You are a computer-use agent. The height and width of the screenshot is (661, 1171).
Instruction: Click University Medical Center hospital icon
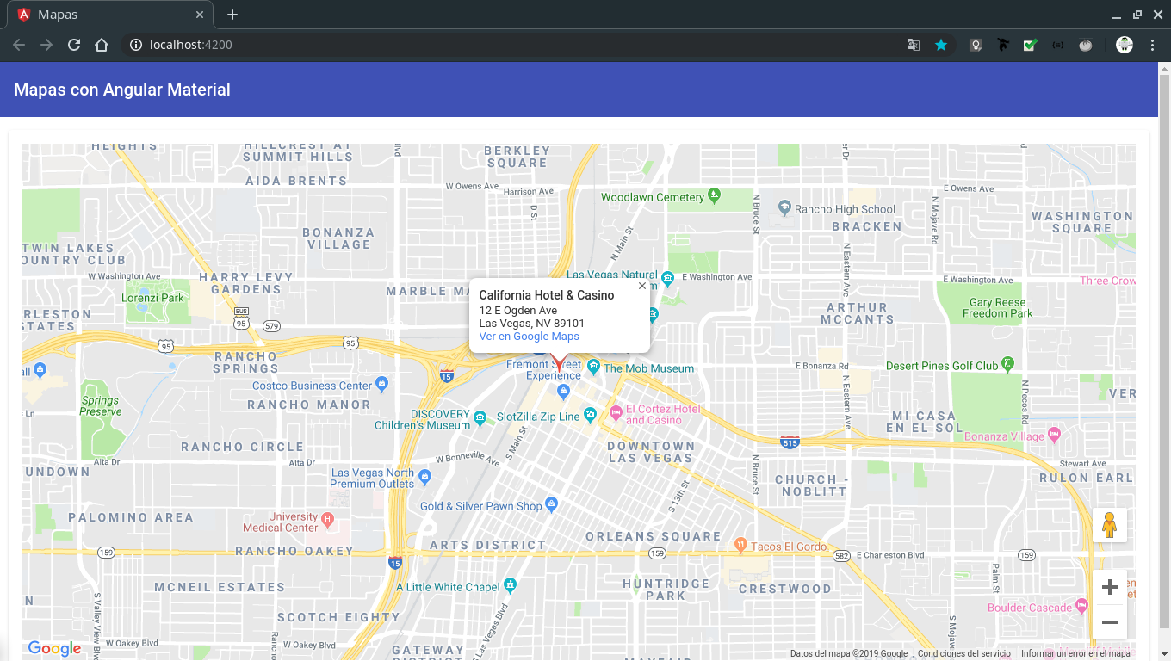[x=327, y=520]
